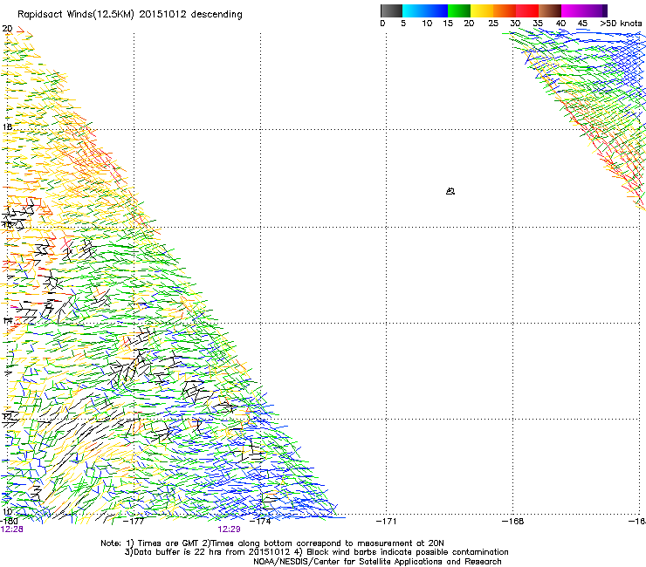The image size is (646, 567).
Task: Click the small island outline marker
Action: coord(450,191)
